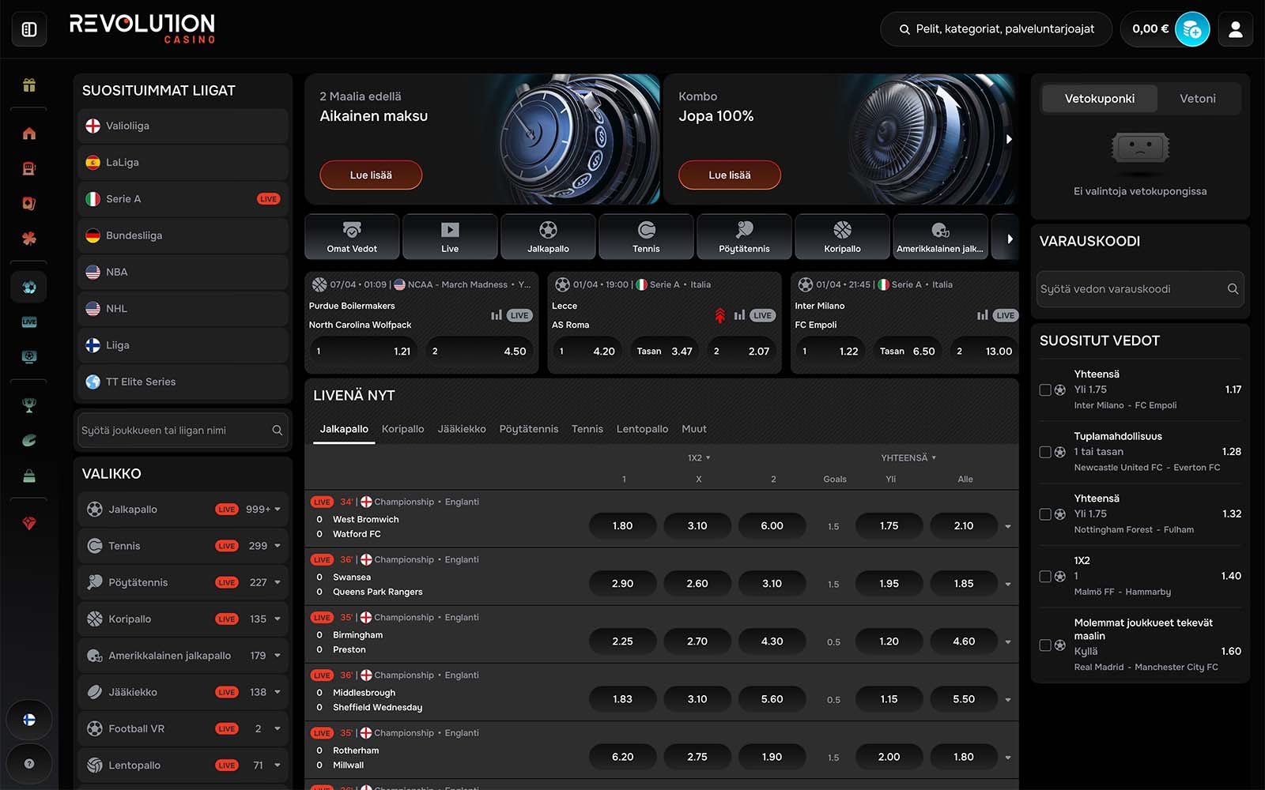This screenshot has height=790, width=1265.
Task: Open the 1X2 market dropdown
Action: (699, 458)
